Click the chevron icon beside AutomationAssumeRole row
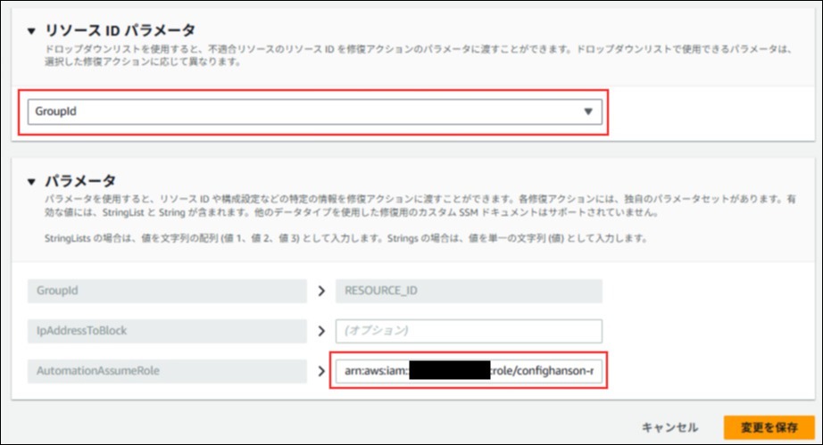This screenshot has height=445, width=823. pyautogui.click(x=320, y=369)
